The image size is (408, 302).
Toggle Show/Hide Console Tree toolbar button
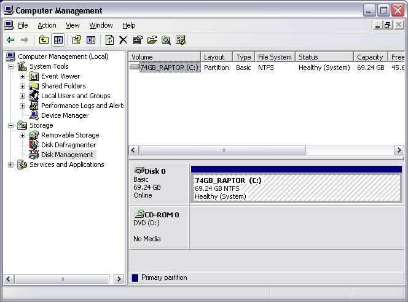[58, 41]
